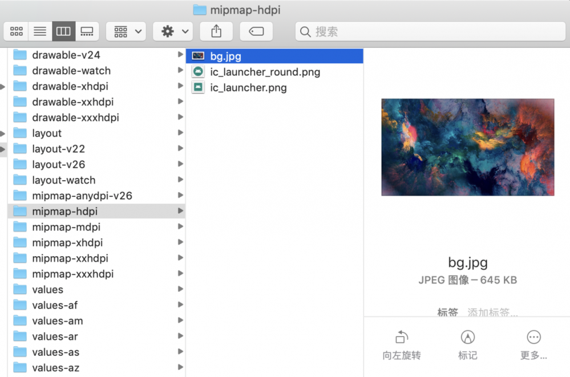
Task: Click the 添加标签 add tags link
Action: pyautogui.click(x=492, y=313)
